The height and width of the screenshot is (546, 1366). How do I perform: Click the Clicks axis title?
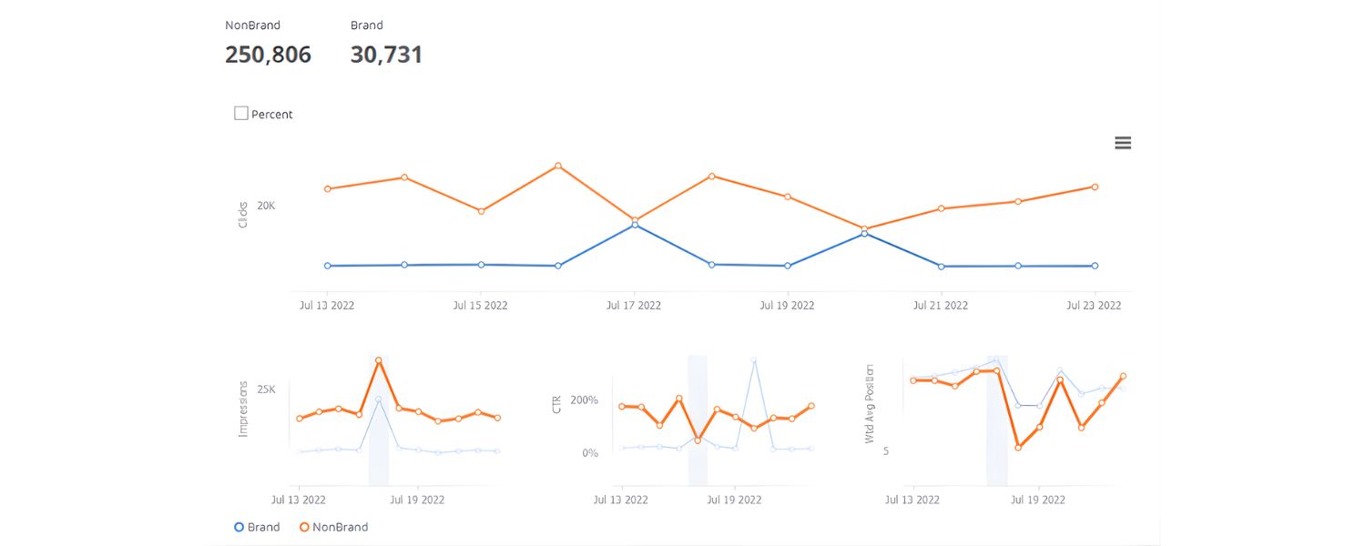(241, 214)
